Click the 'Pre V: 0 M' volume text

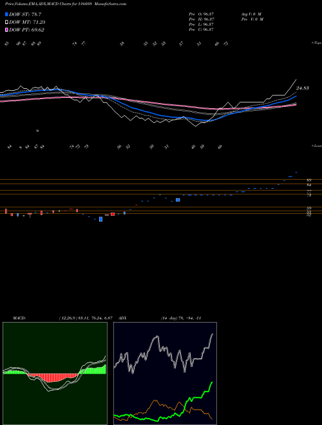coord(252,19)
